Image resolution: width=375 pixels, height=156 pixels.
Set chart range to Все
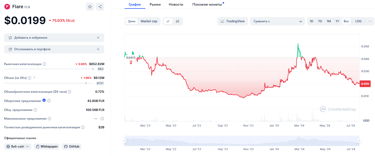tap(346, 21)
